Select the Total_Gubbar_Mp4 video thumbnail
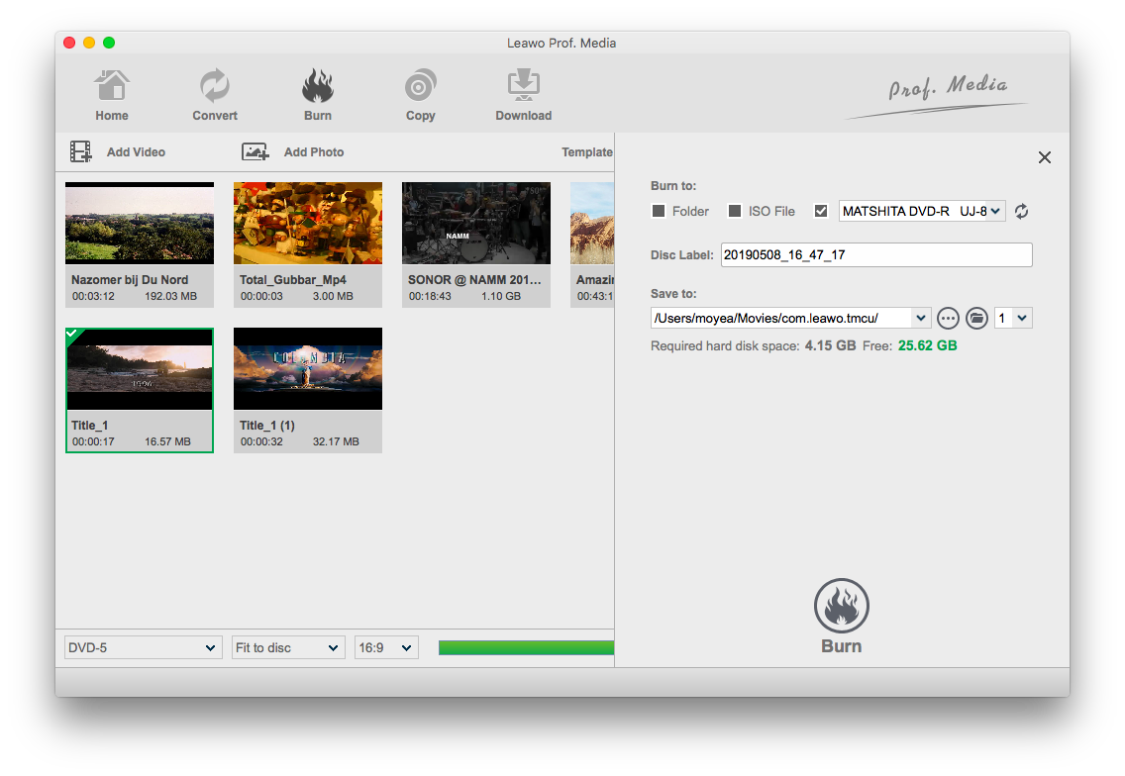The image size is (1125, 776). pyautogui.click(x=308, y=223)
